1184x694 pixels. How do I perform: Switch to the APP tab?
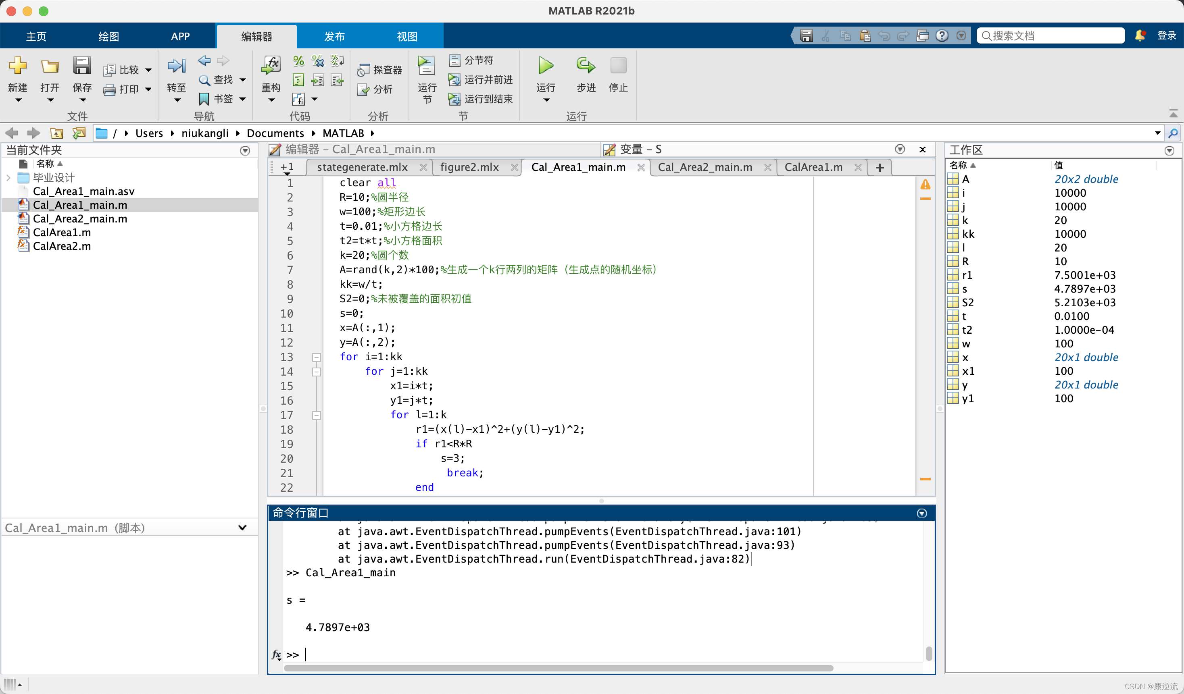pos(180,37)
